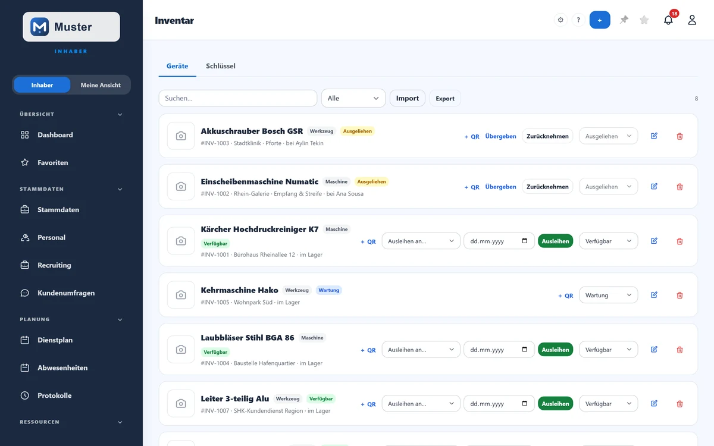Open calendar picker in Leiter 3-teilig date field
The width and height of the screenshot is (714, 446).
[524, 404]
